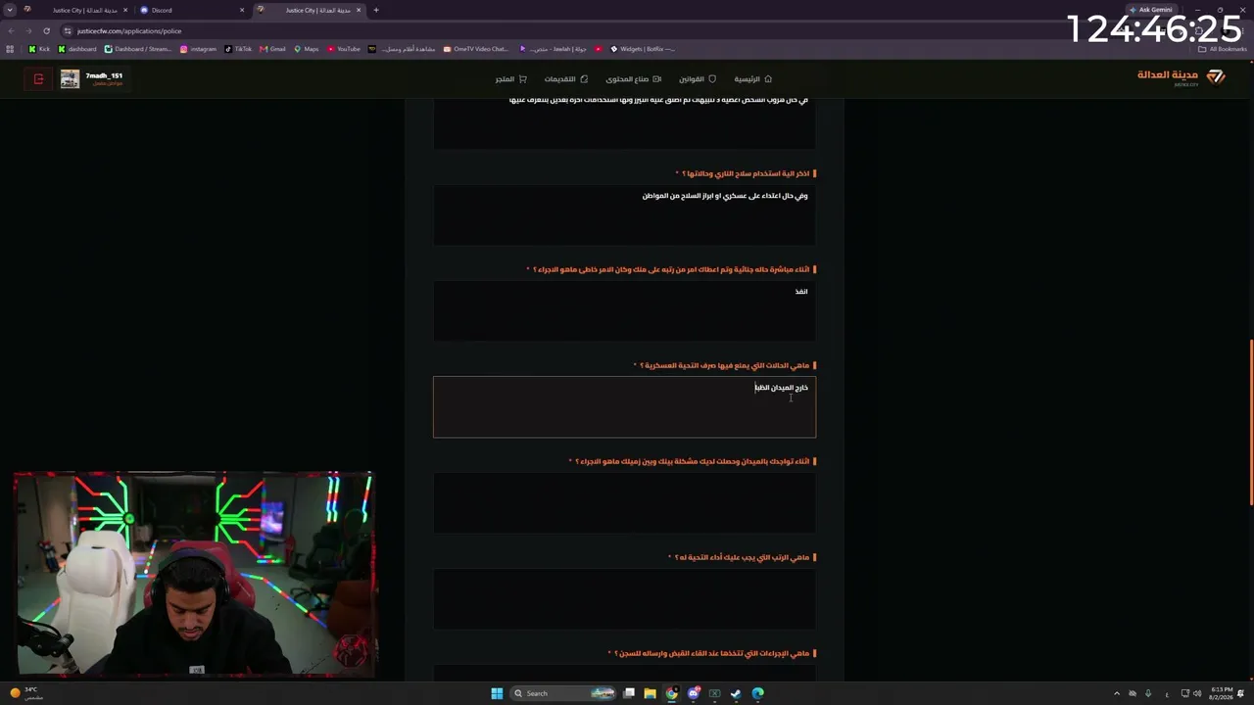Image resolution: width=1254 pixels, height=705 pixels.
Task: Switch to the Discord browser tab
Action: 191,10
